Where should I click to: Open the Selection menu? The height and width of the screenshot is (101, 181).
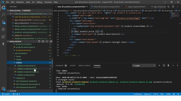click(x=20, y=2)
